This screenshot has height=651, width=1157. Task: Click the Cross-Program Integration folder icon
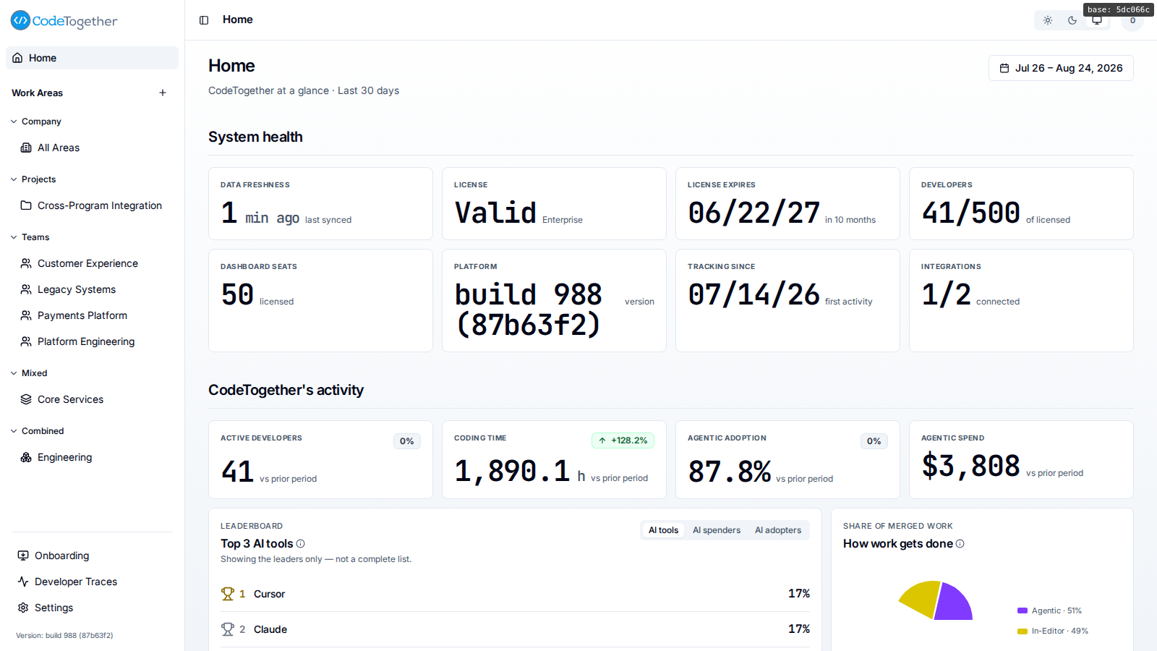coord(26,205)
